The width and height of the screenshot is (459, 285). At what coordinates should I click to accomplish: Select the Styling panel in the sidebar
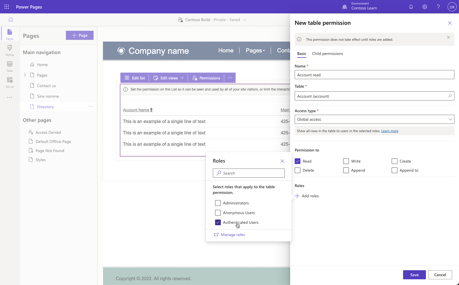[x=9, y=50]
